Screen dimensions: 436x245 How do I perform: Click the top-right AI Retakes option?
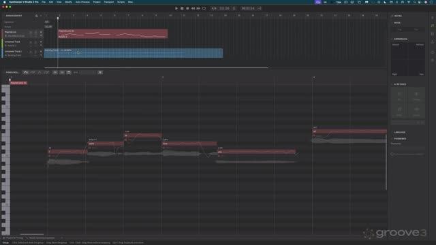[x=416, y=95]
